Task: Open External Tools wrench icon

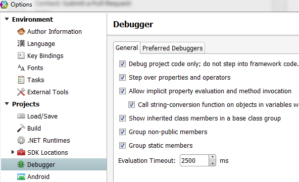Action: [x=21, y=92]
